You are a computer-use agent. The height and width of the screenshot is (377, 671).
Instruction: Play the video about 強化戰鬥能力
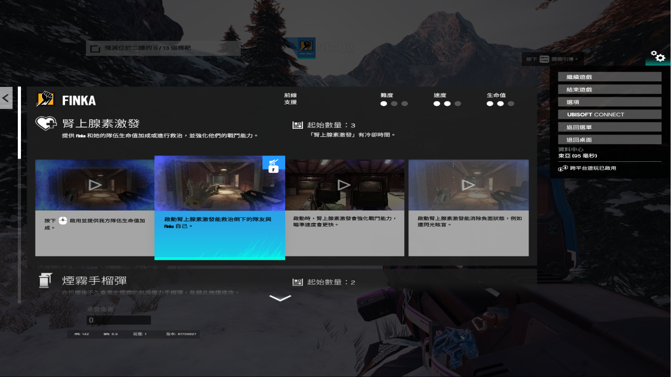click(x=344, y=185)
